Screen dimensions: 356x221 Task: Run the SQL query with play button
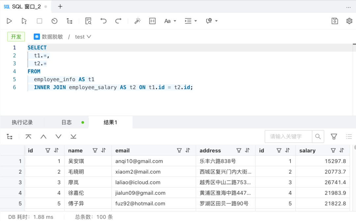coord(9,21)
